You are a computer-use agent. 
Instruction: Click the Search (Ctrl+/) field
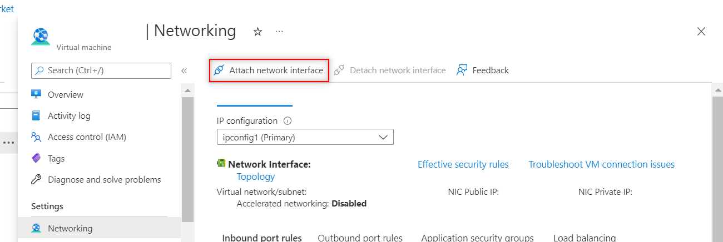point(101,70)
